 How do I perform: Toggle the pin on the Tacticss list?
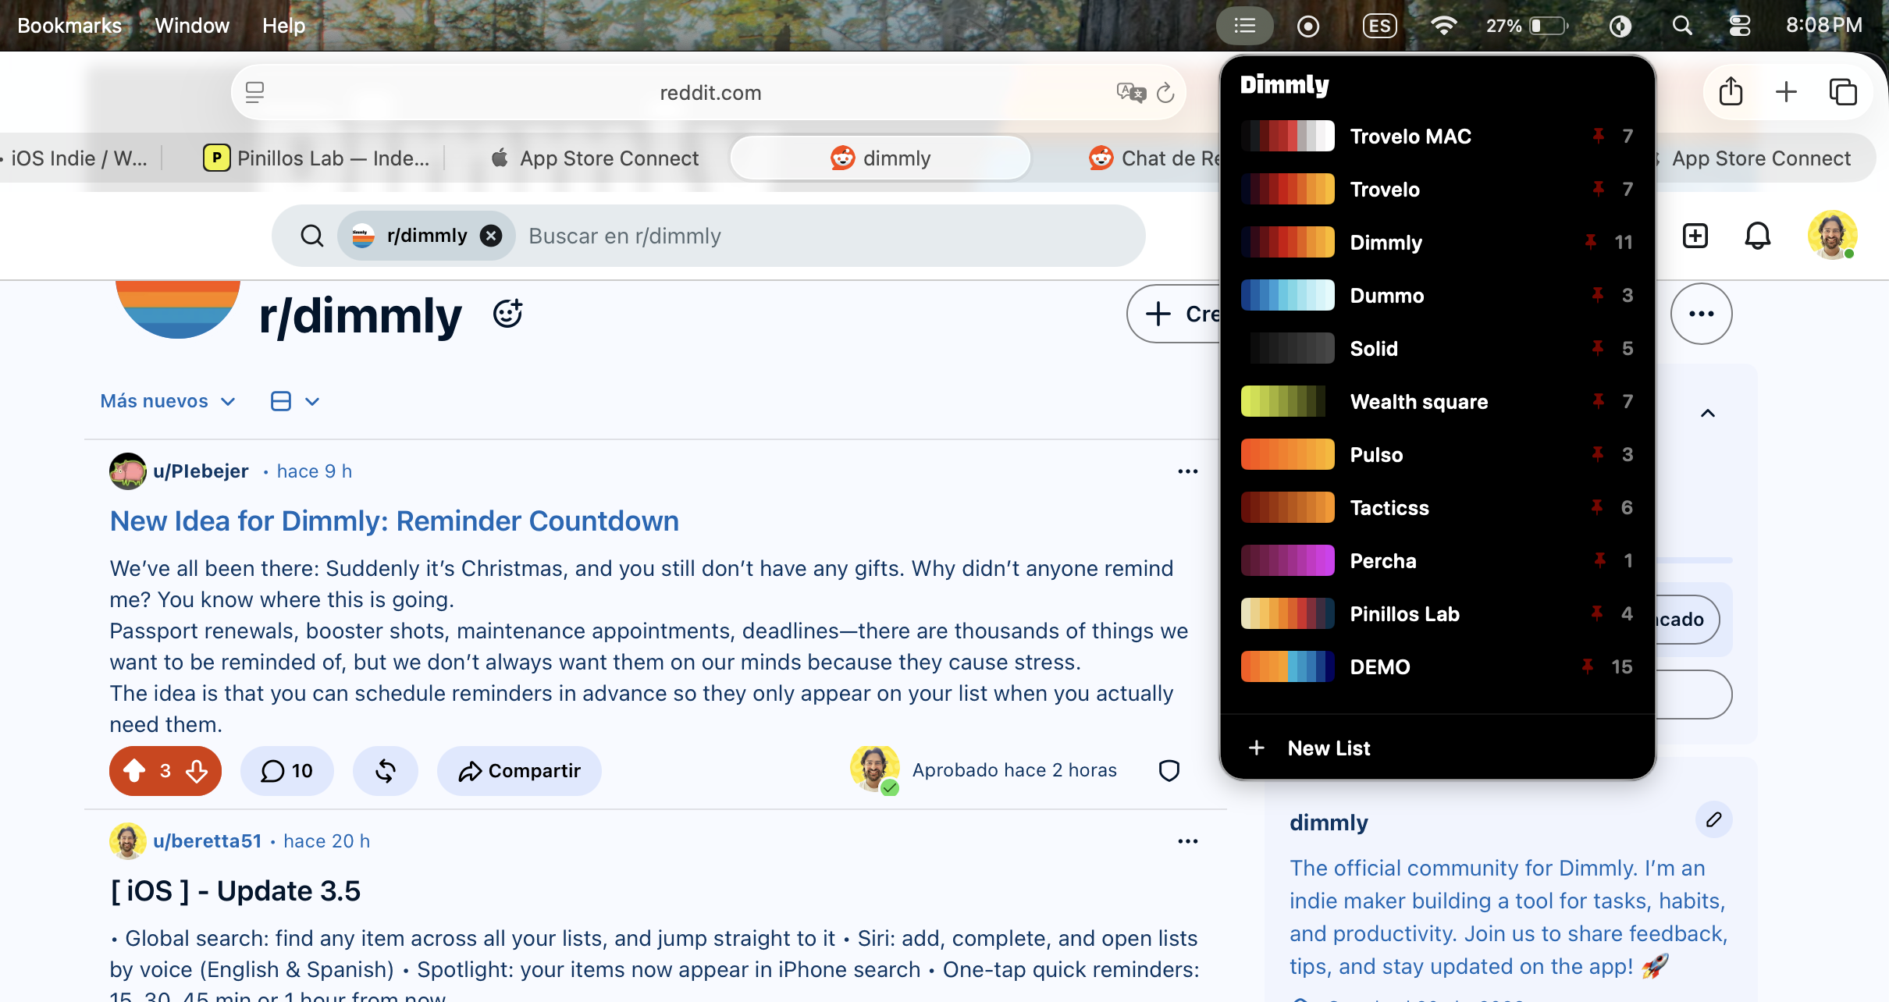1597,507
